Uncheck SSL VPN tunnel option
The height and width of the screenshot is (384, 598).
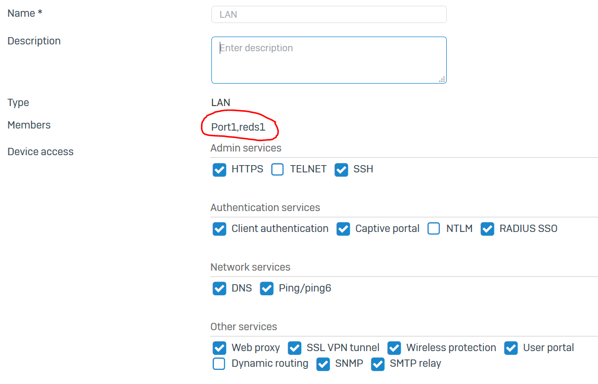pos(295,348)
